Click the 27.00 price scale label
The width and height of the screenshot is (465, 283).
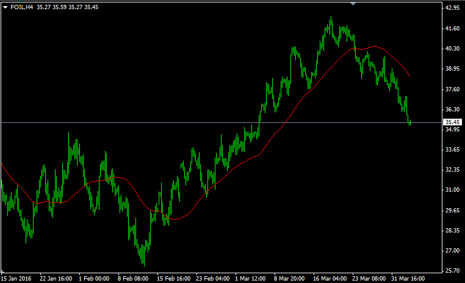tap(453, 251)
